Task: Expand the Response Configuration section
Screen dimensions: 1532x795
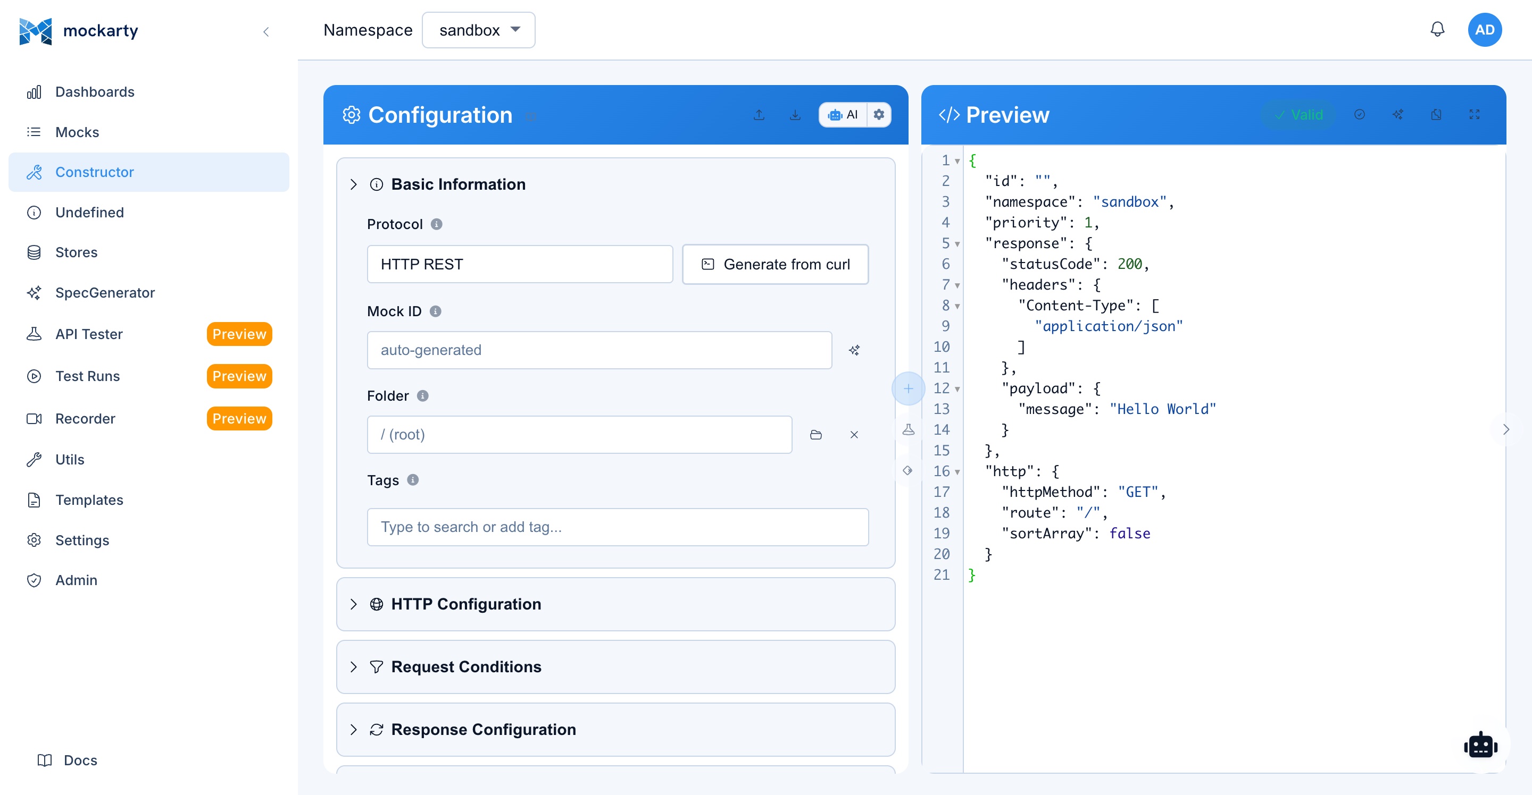Action: coord(615,730)
